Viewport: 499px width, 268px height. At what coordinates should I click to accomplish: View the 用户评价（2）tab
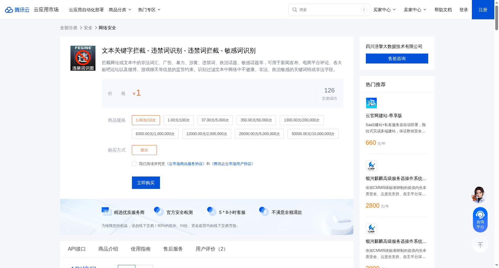[212, 249]
